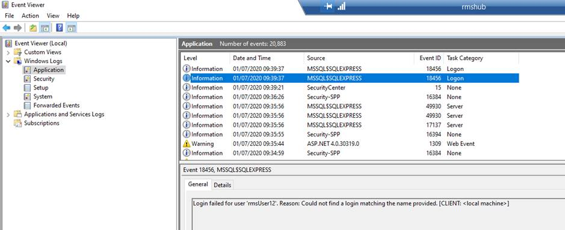
Task: Switch to the General tab
Action: point(198,184)
